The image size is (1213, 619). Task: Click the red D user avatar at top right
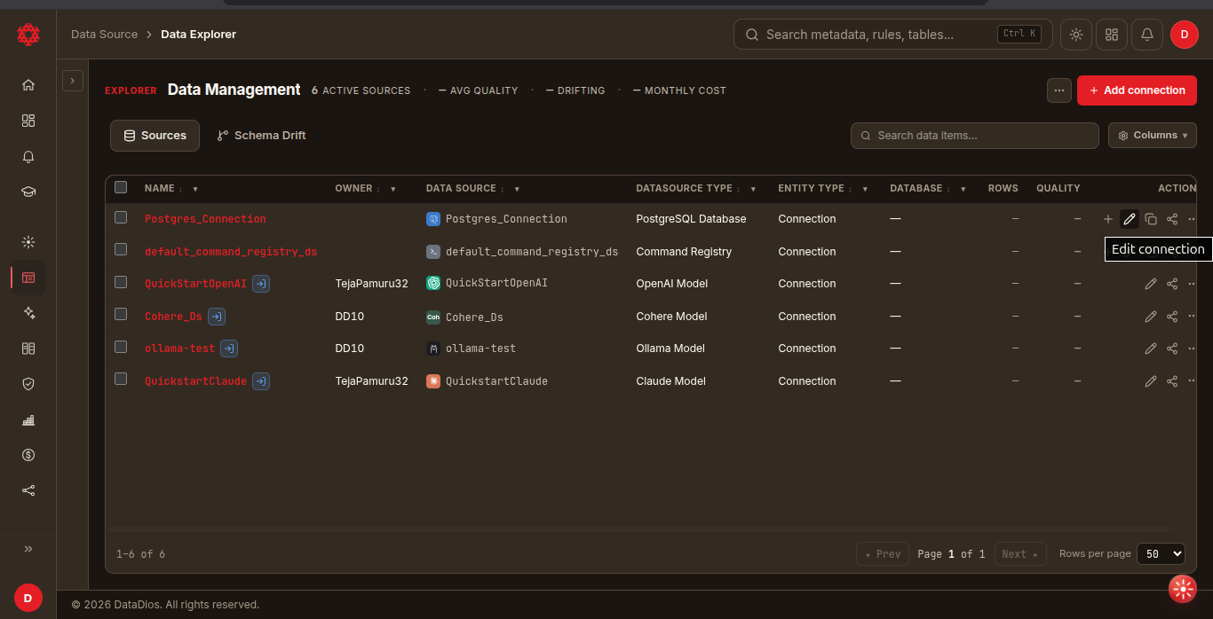click(x=1185, y=35)
